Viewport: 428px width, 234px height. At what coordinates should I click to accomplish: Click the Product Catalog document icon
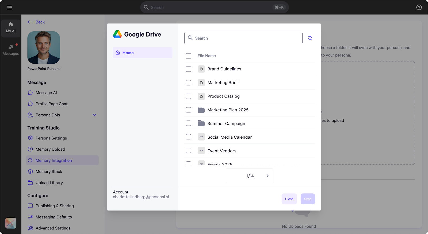[x=201, y=96]
